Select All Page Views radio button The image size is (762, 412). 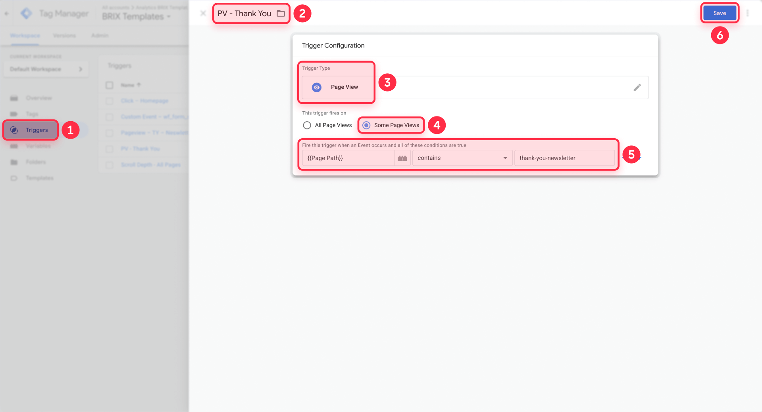[307, 125]
